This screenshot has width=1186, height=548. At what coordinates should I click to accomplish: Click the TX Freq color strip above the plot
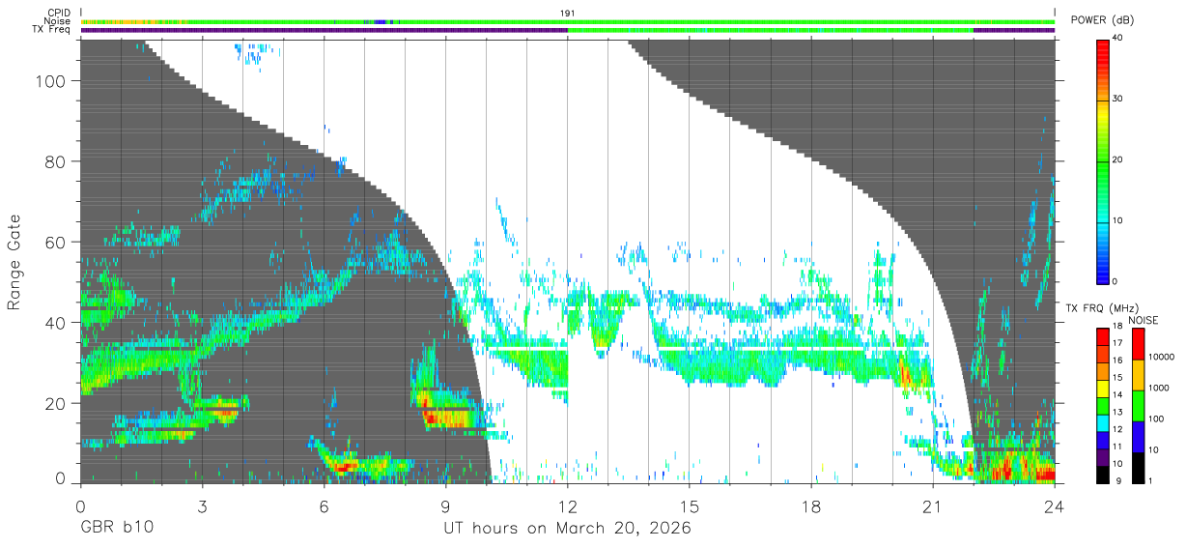(x=568, y=30)
